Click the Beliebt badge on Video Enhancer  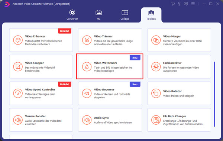tap(65, 31)
